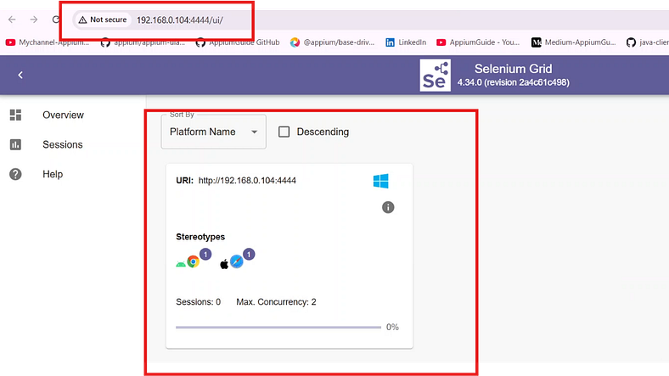Click the browser forward arrow
669x376 pixels.
pos(34,20)
